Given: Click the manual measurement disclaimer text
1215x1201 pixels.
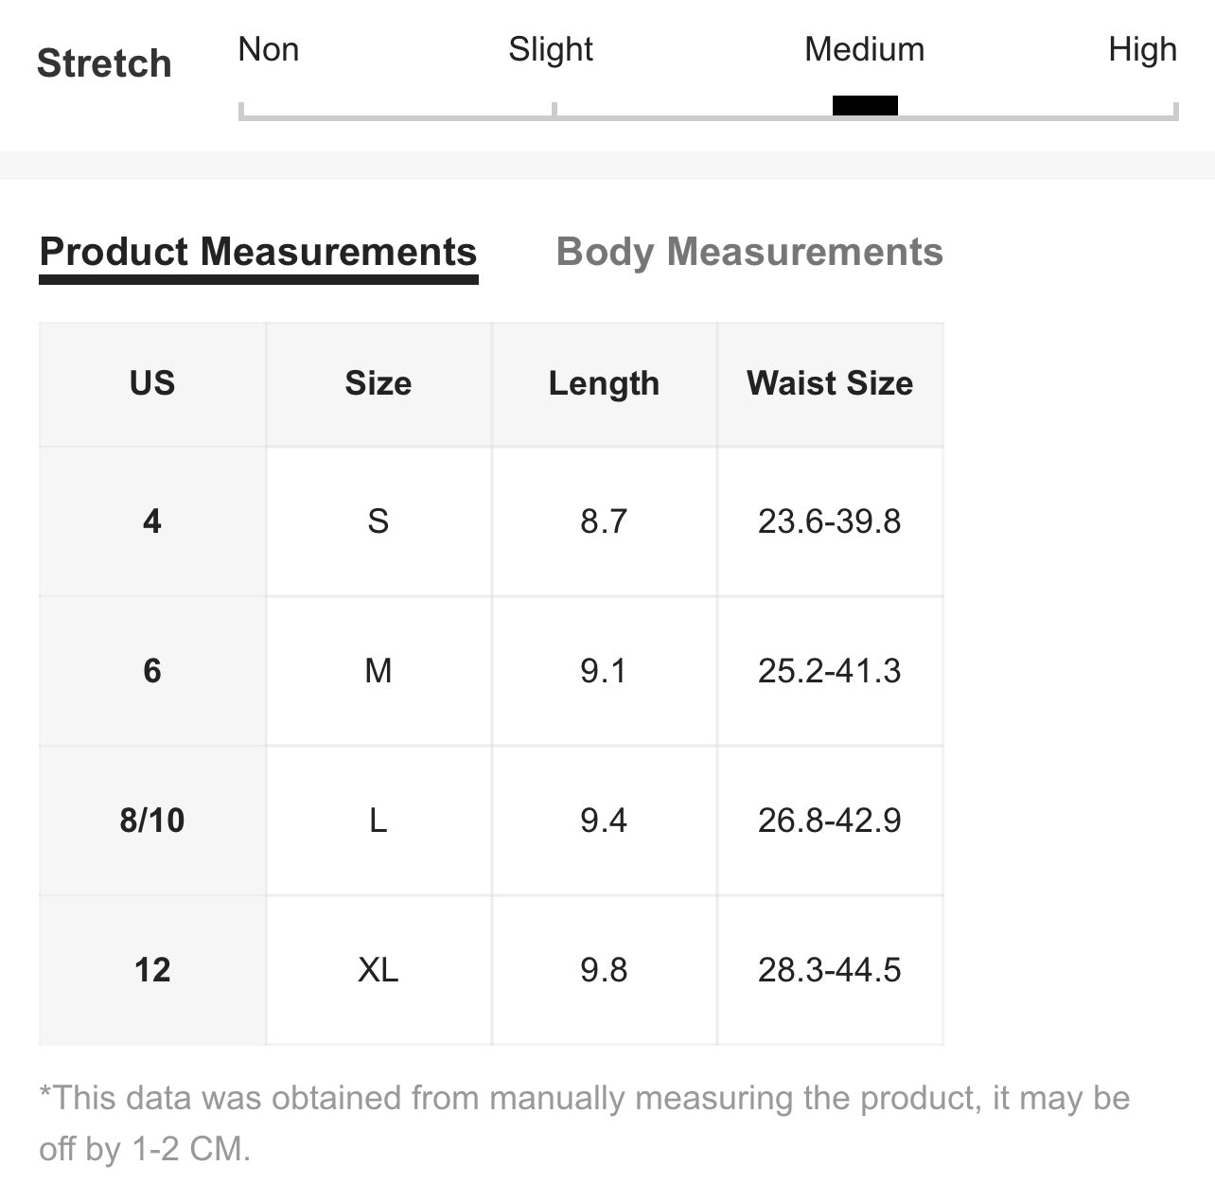Looking at the screenshot, I should pyautogui.click(x=585, y=1123).
